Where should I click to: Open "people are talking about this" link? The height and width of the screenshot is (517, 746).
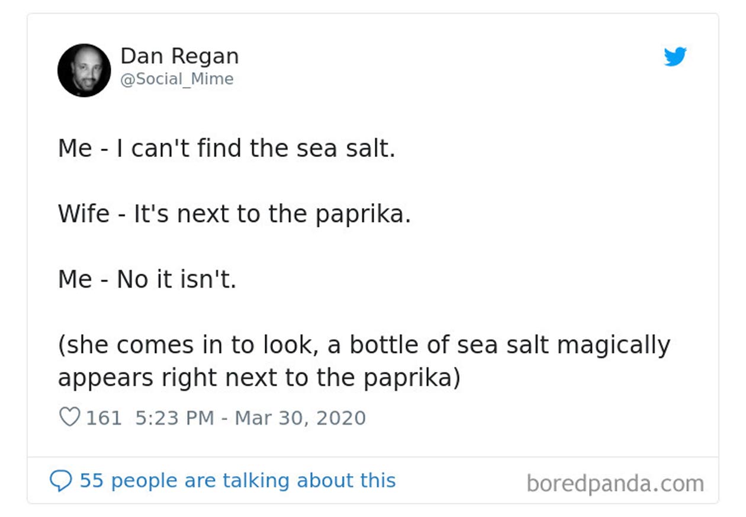pos(253,480)
